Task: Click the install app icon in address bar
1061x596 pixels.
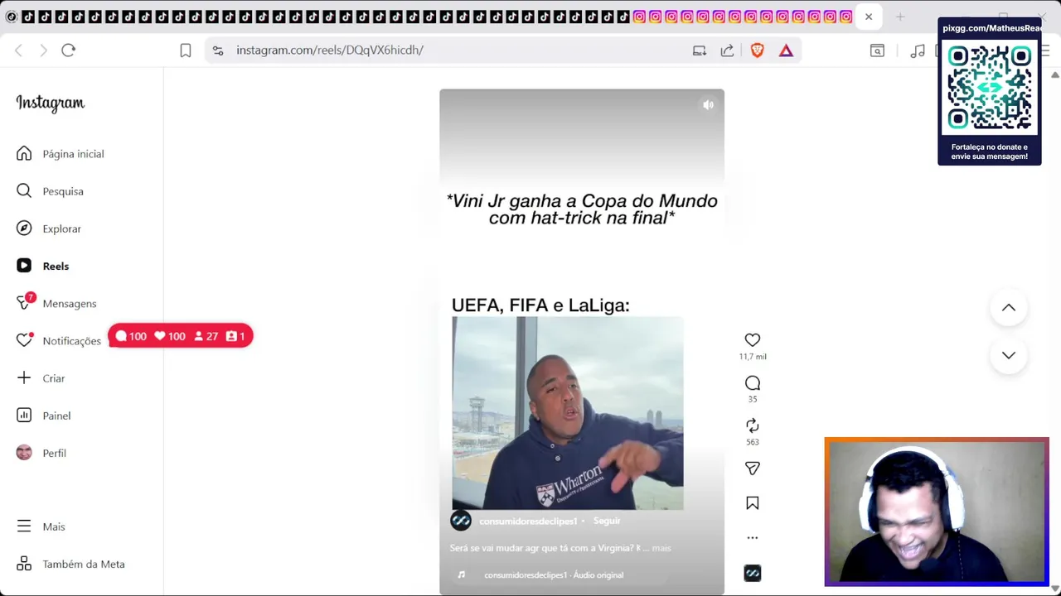Action: point(700,50)
